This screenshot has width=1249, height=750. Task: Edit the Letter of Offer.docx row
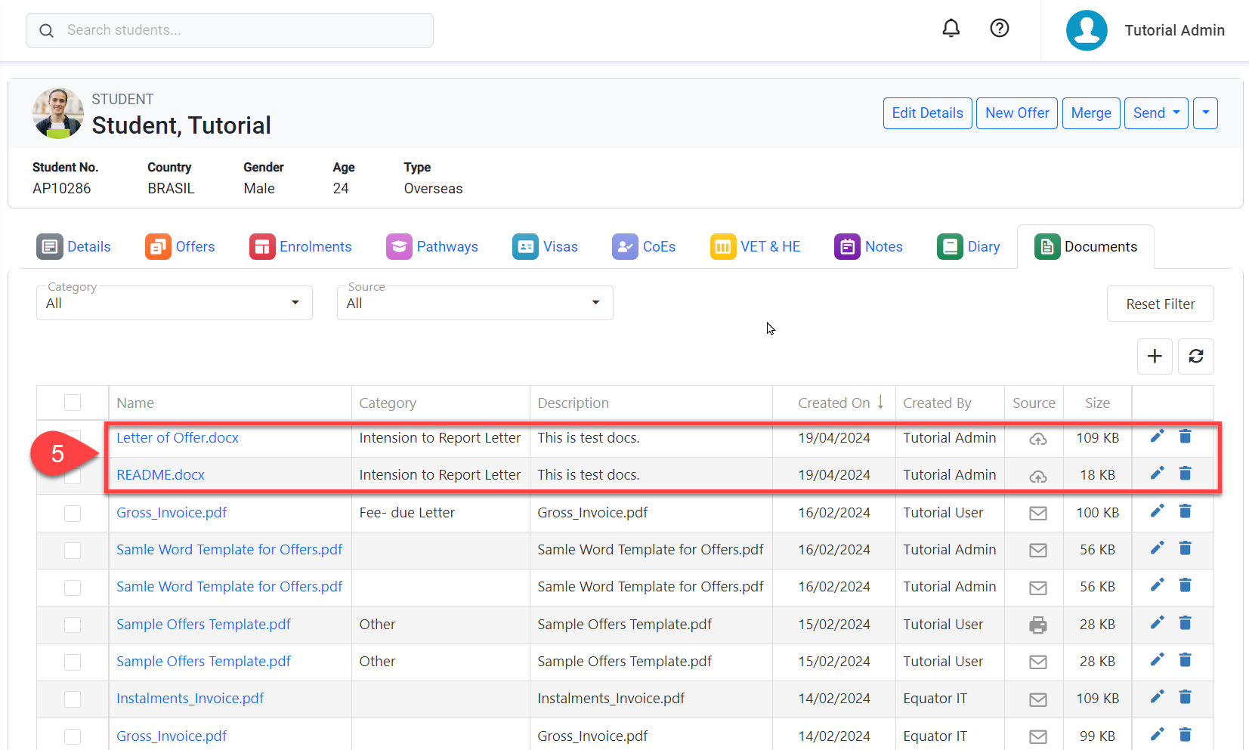(1157, 437)
